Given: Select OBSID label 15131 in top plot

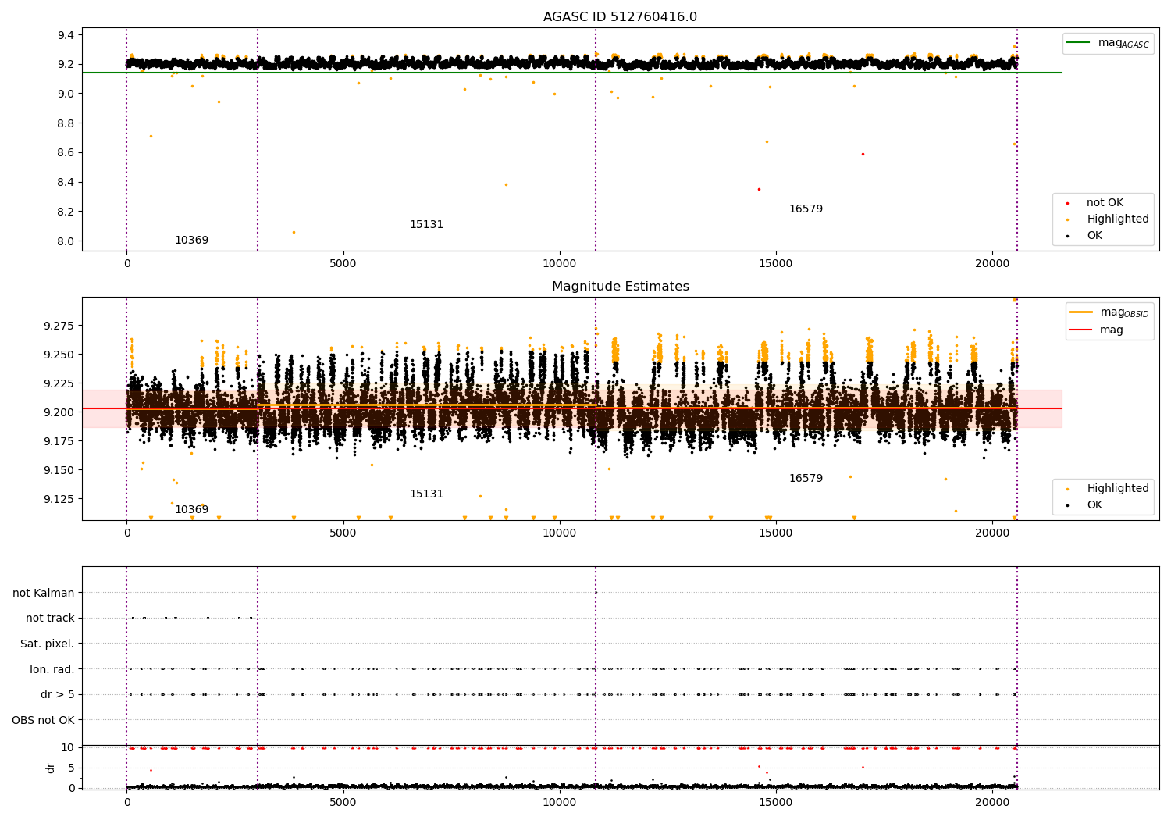Looking at the screenshot, I should click(x=426, y=225).
